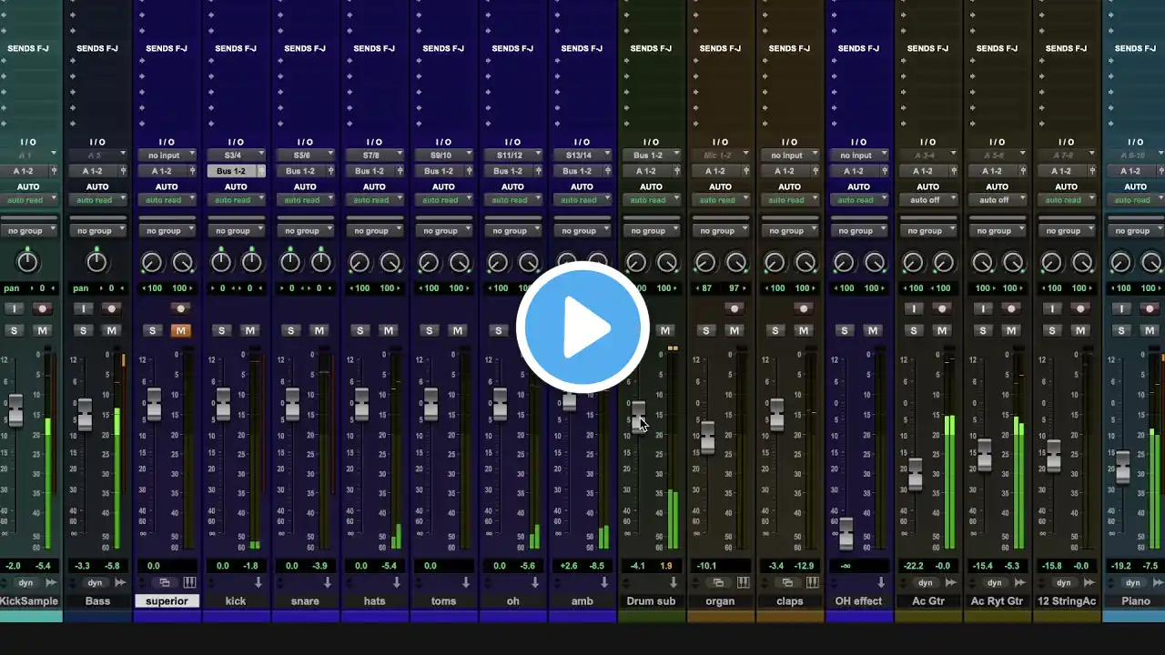This screenshot has height=655, width=1165.
Task: Click the -10.1 volume value on organ
Action: point(707,566)
